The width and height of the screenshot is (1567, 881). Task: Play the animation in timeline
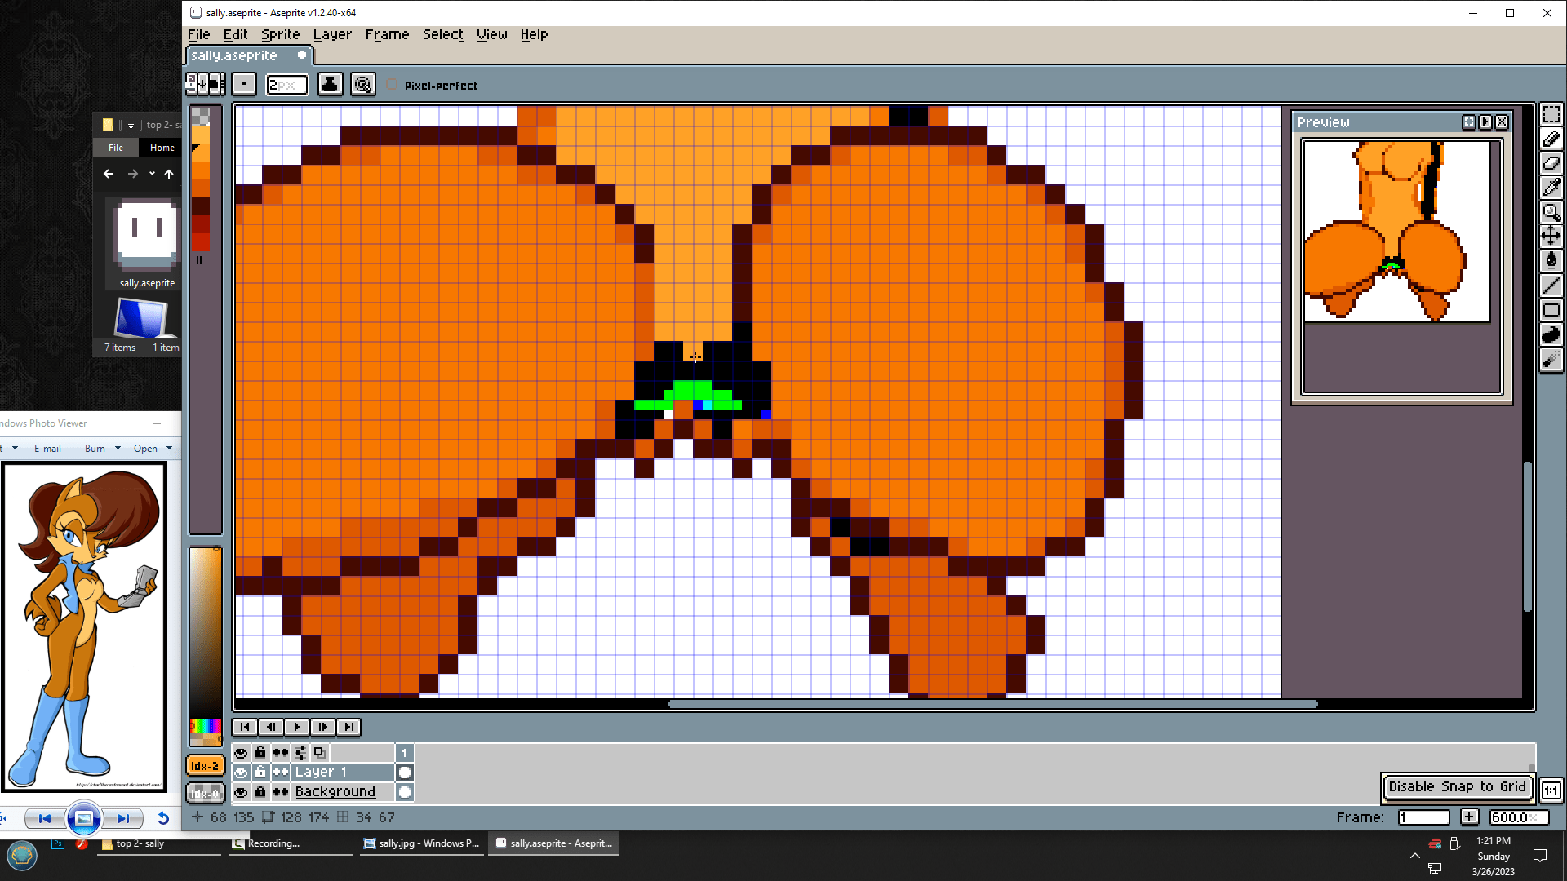pos(296,727)
